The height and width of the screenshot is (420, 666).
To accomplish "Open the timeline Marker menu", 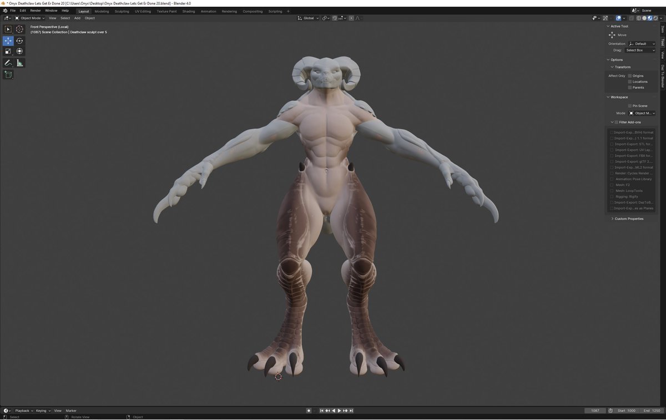I will point(71,411).
